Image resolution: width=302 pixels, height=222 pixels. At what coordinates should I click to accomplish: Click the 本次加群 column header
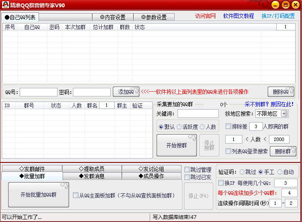(x=75, y=27)
